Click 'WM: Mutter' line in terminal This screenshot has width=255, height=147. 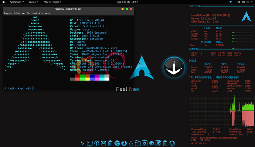click(78, 45)
